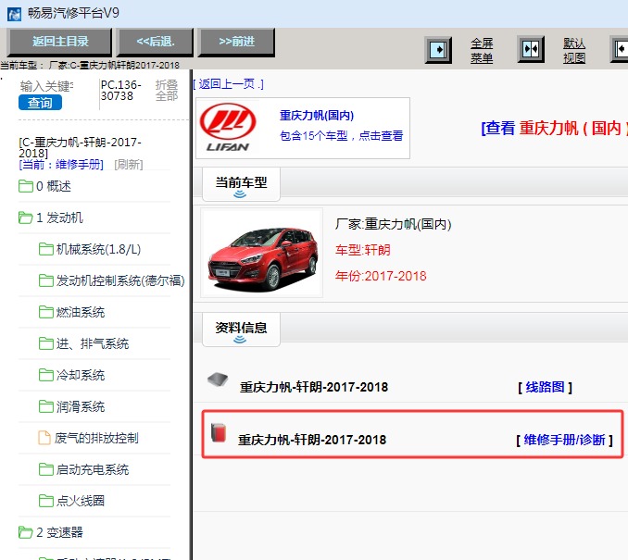
Task: Select the 1 发动机 tree item
Action: point(59,218)
